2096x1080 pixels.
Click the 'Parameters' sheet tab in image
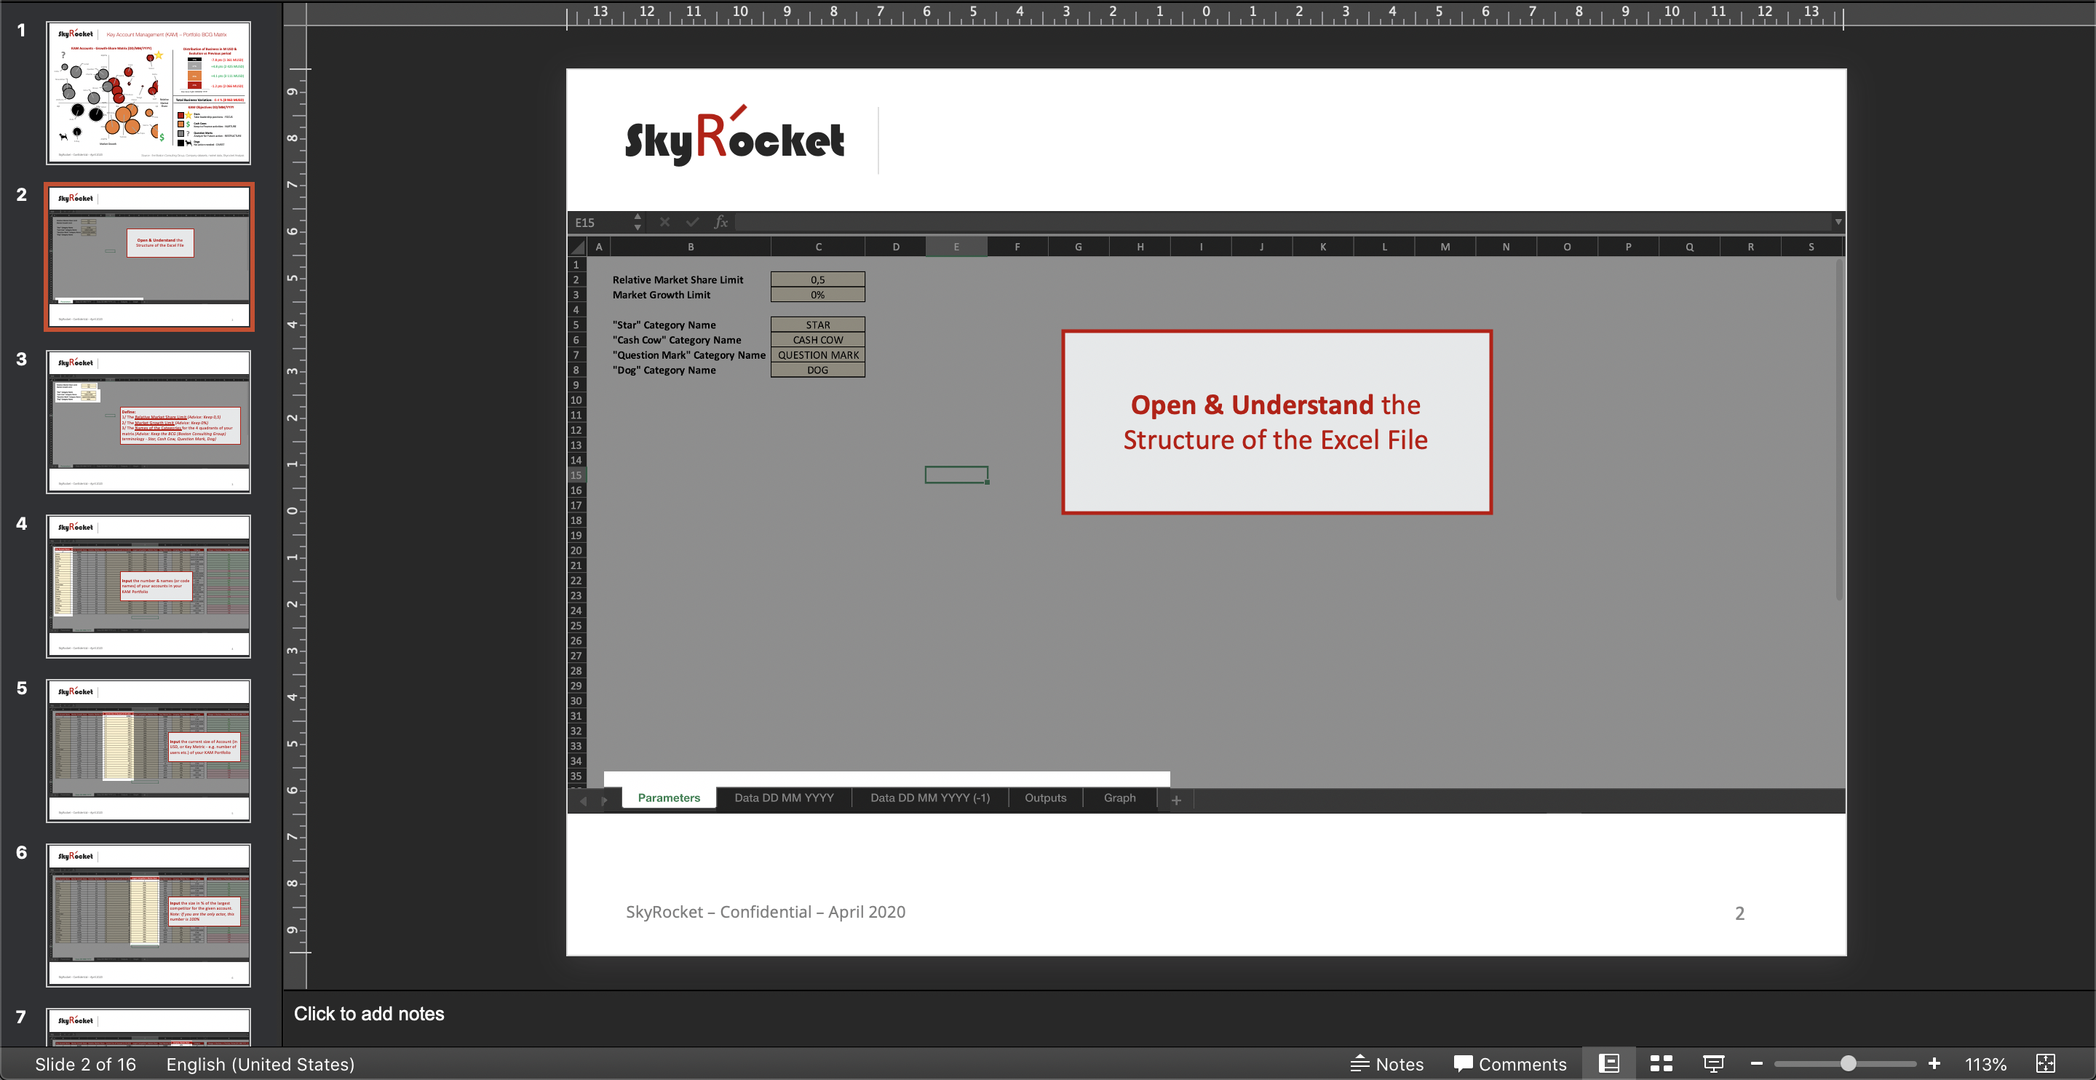click(x=669, y=798)
